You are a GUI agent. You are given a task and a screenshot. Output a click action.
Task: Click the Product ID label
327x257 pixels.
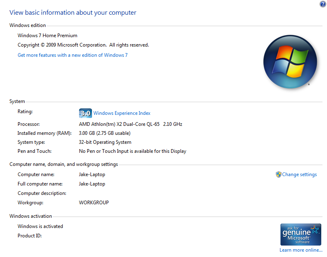click(x=29, y=236)
